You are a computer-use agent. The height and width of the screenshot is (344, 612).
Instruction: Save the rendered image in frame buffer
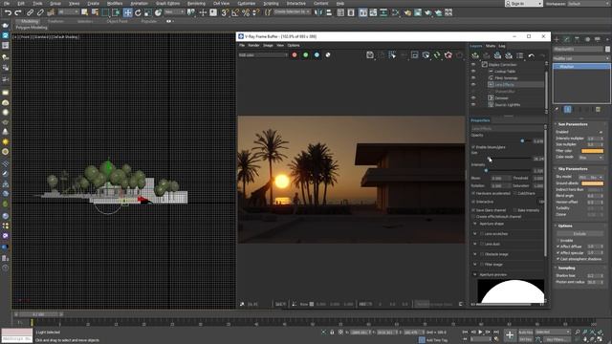click(370, 55)
